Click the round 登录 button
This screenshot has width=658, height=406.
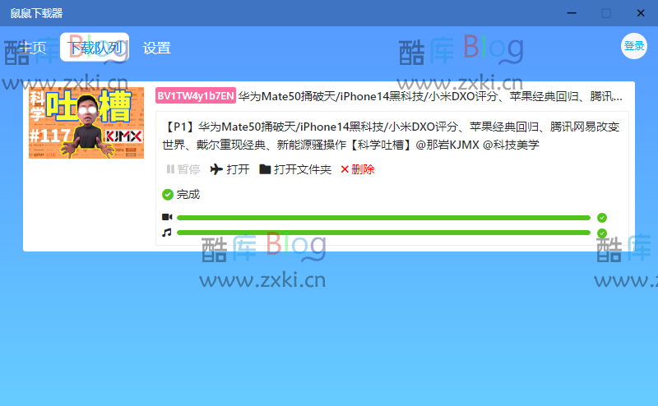coord(634,46)
